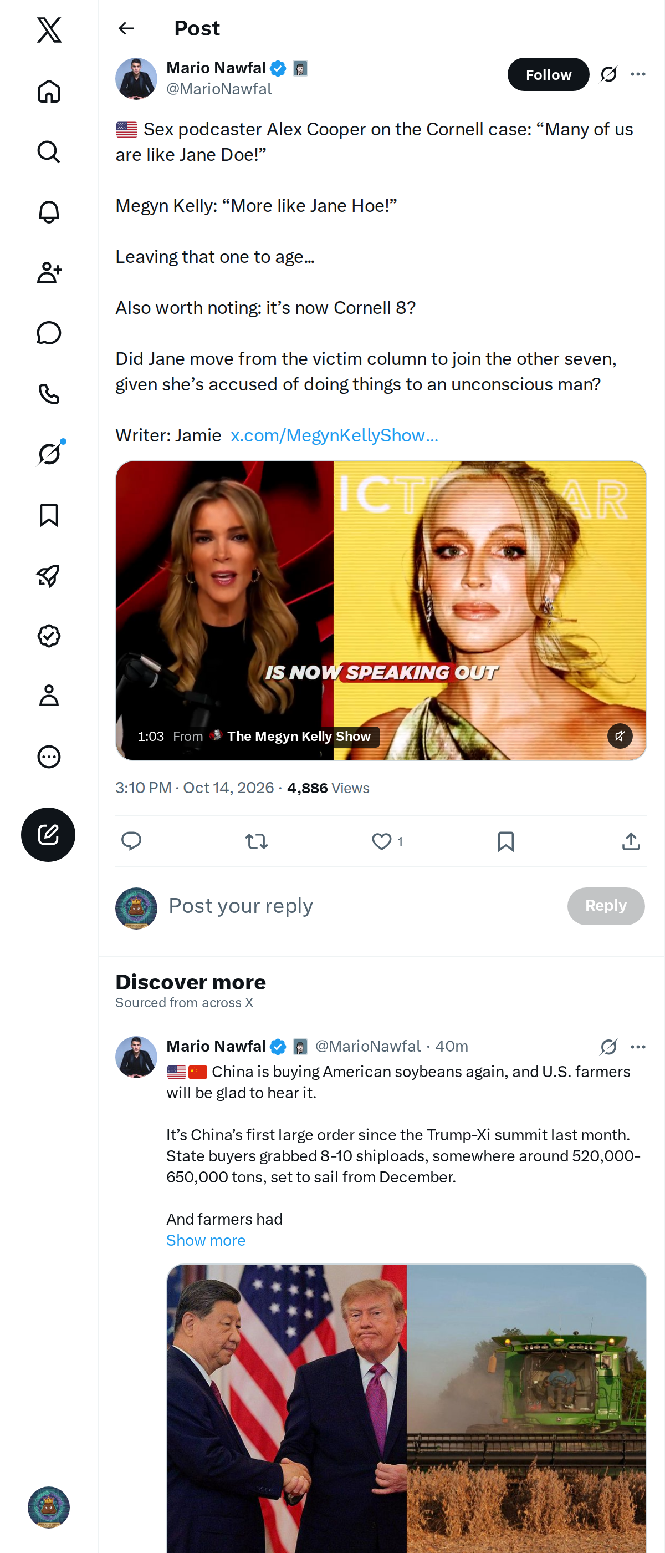
Task: Open Notifications bell in sidebar
Action: pyautogui.click(x=49, y=212)
